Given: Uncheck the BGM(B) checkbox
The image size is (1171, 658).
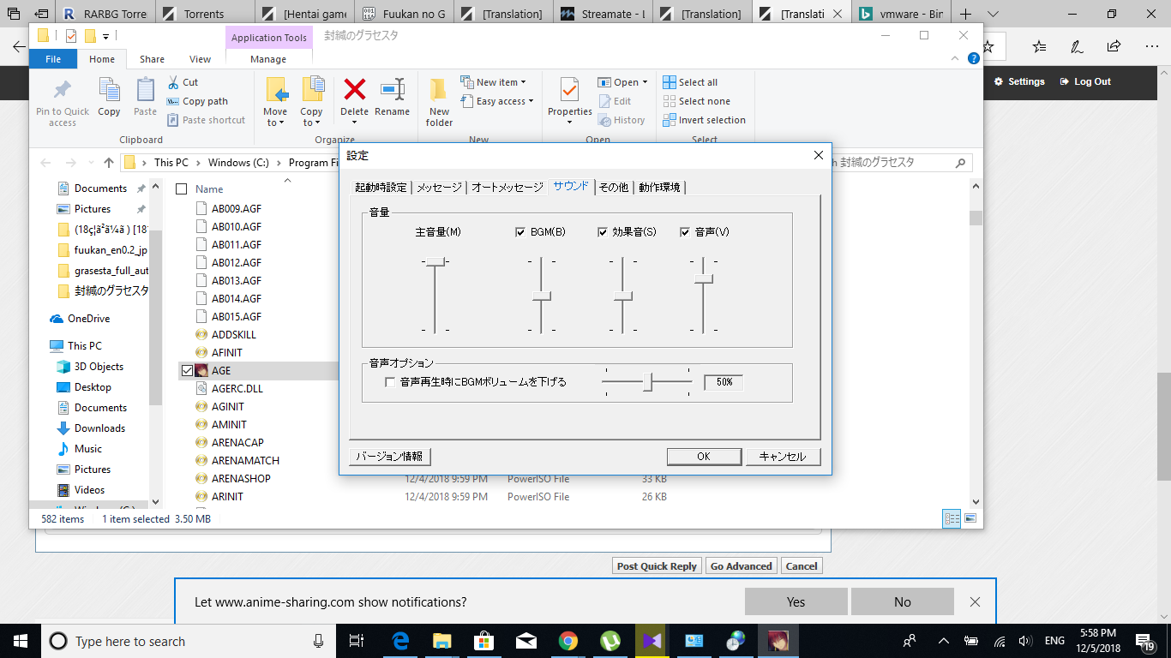Looking at the screenshot, I should (x=520, y=232).
